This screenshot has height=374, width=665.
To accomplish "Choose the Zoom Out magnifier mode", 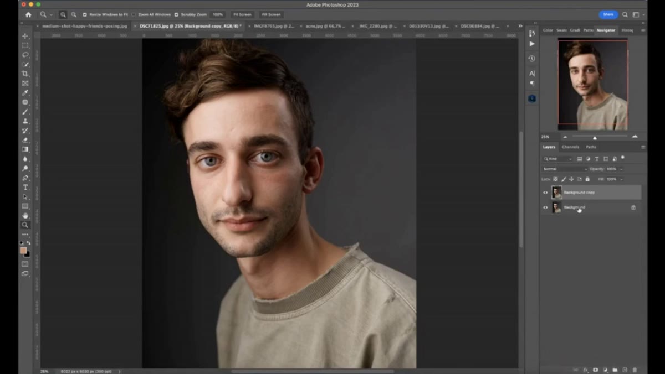I will tap(73, 14).
